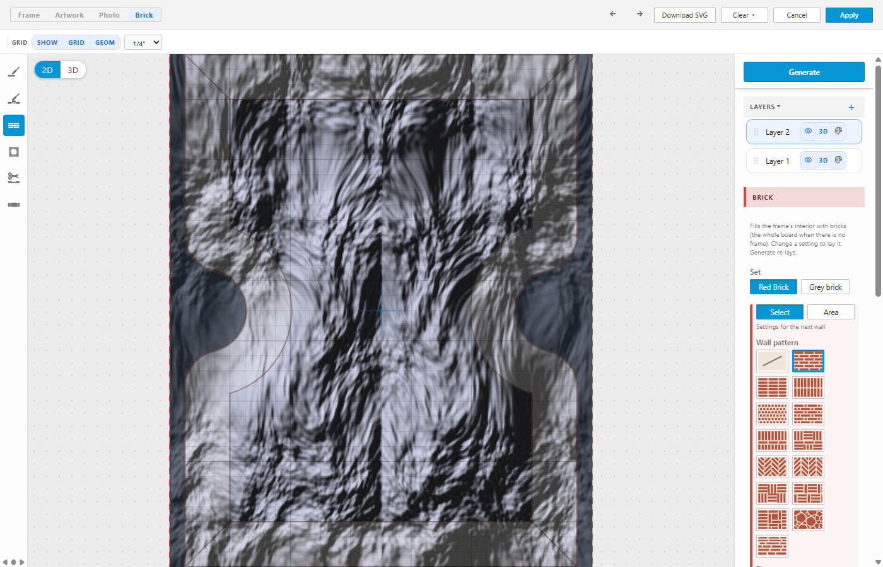Screen dimensions: 883x567
Task: Toggle the GEOM snap option
Action: pyautogui.click(x=105, y=43)
